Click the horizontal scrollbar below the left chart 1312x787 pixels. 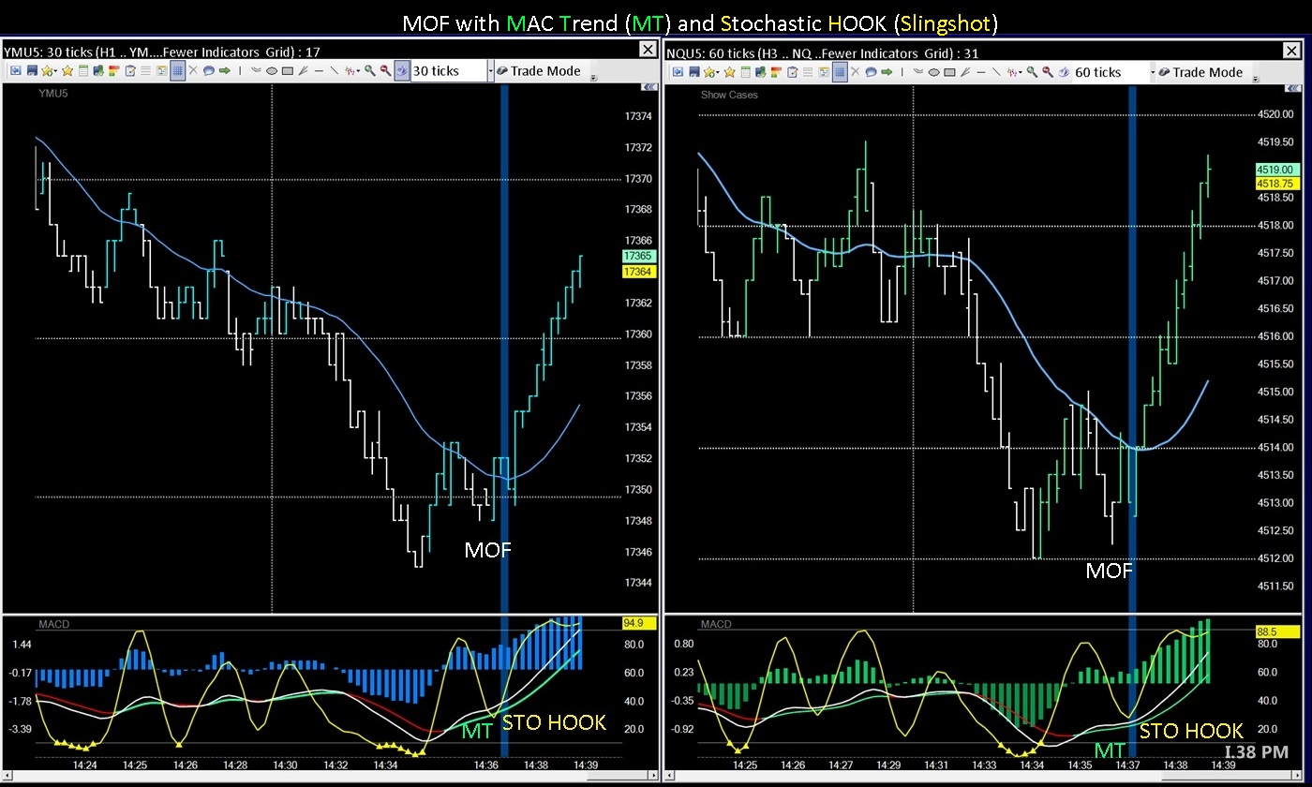[x=328, y=776]
